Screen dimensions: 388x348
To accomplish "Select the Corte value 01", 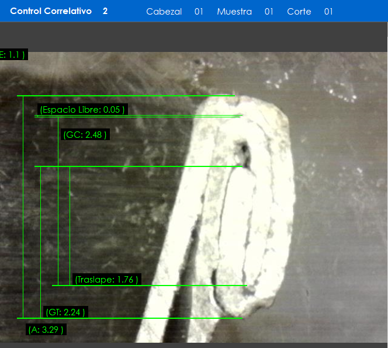I will click(x=328, y=12).
